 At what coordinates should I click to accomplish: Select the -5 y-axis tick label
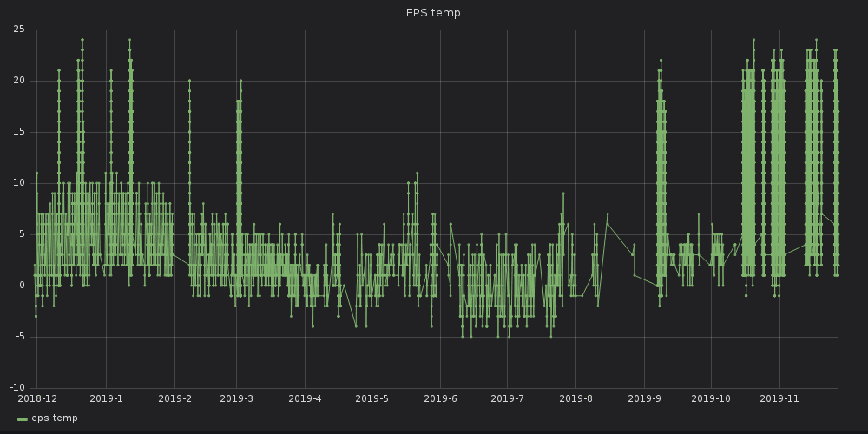[20, 337]
